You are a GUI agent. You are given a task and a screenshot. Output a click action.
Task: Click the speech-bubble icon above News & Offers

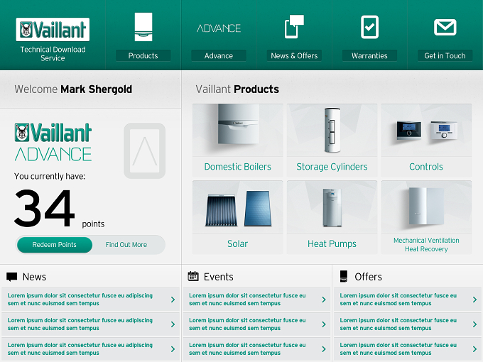(x=294, y=27)
